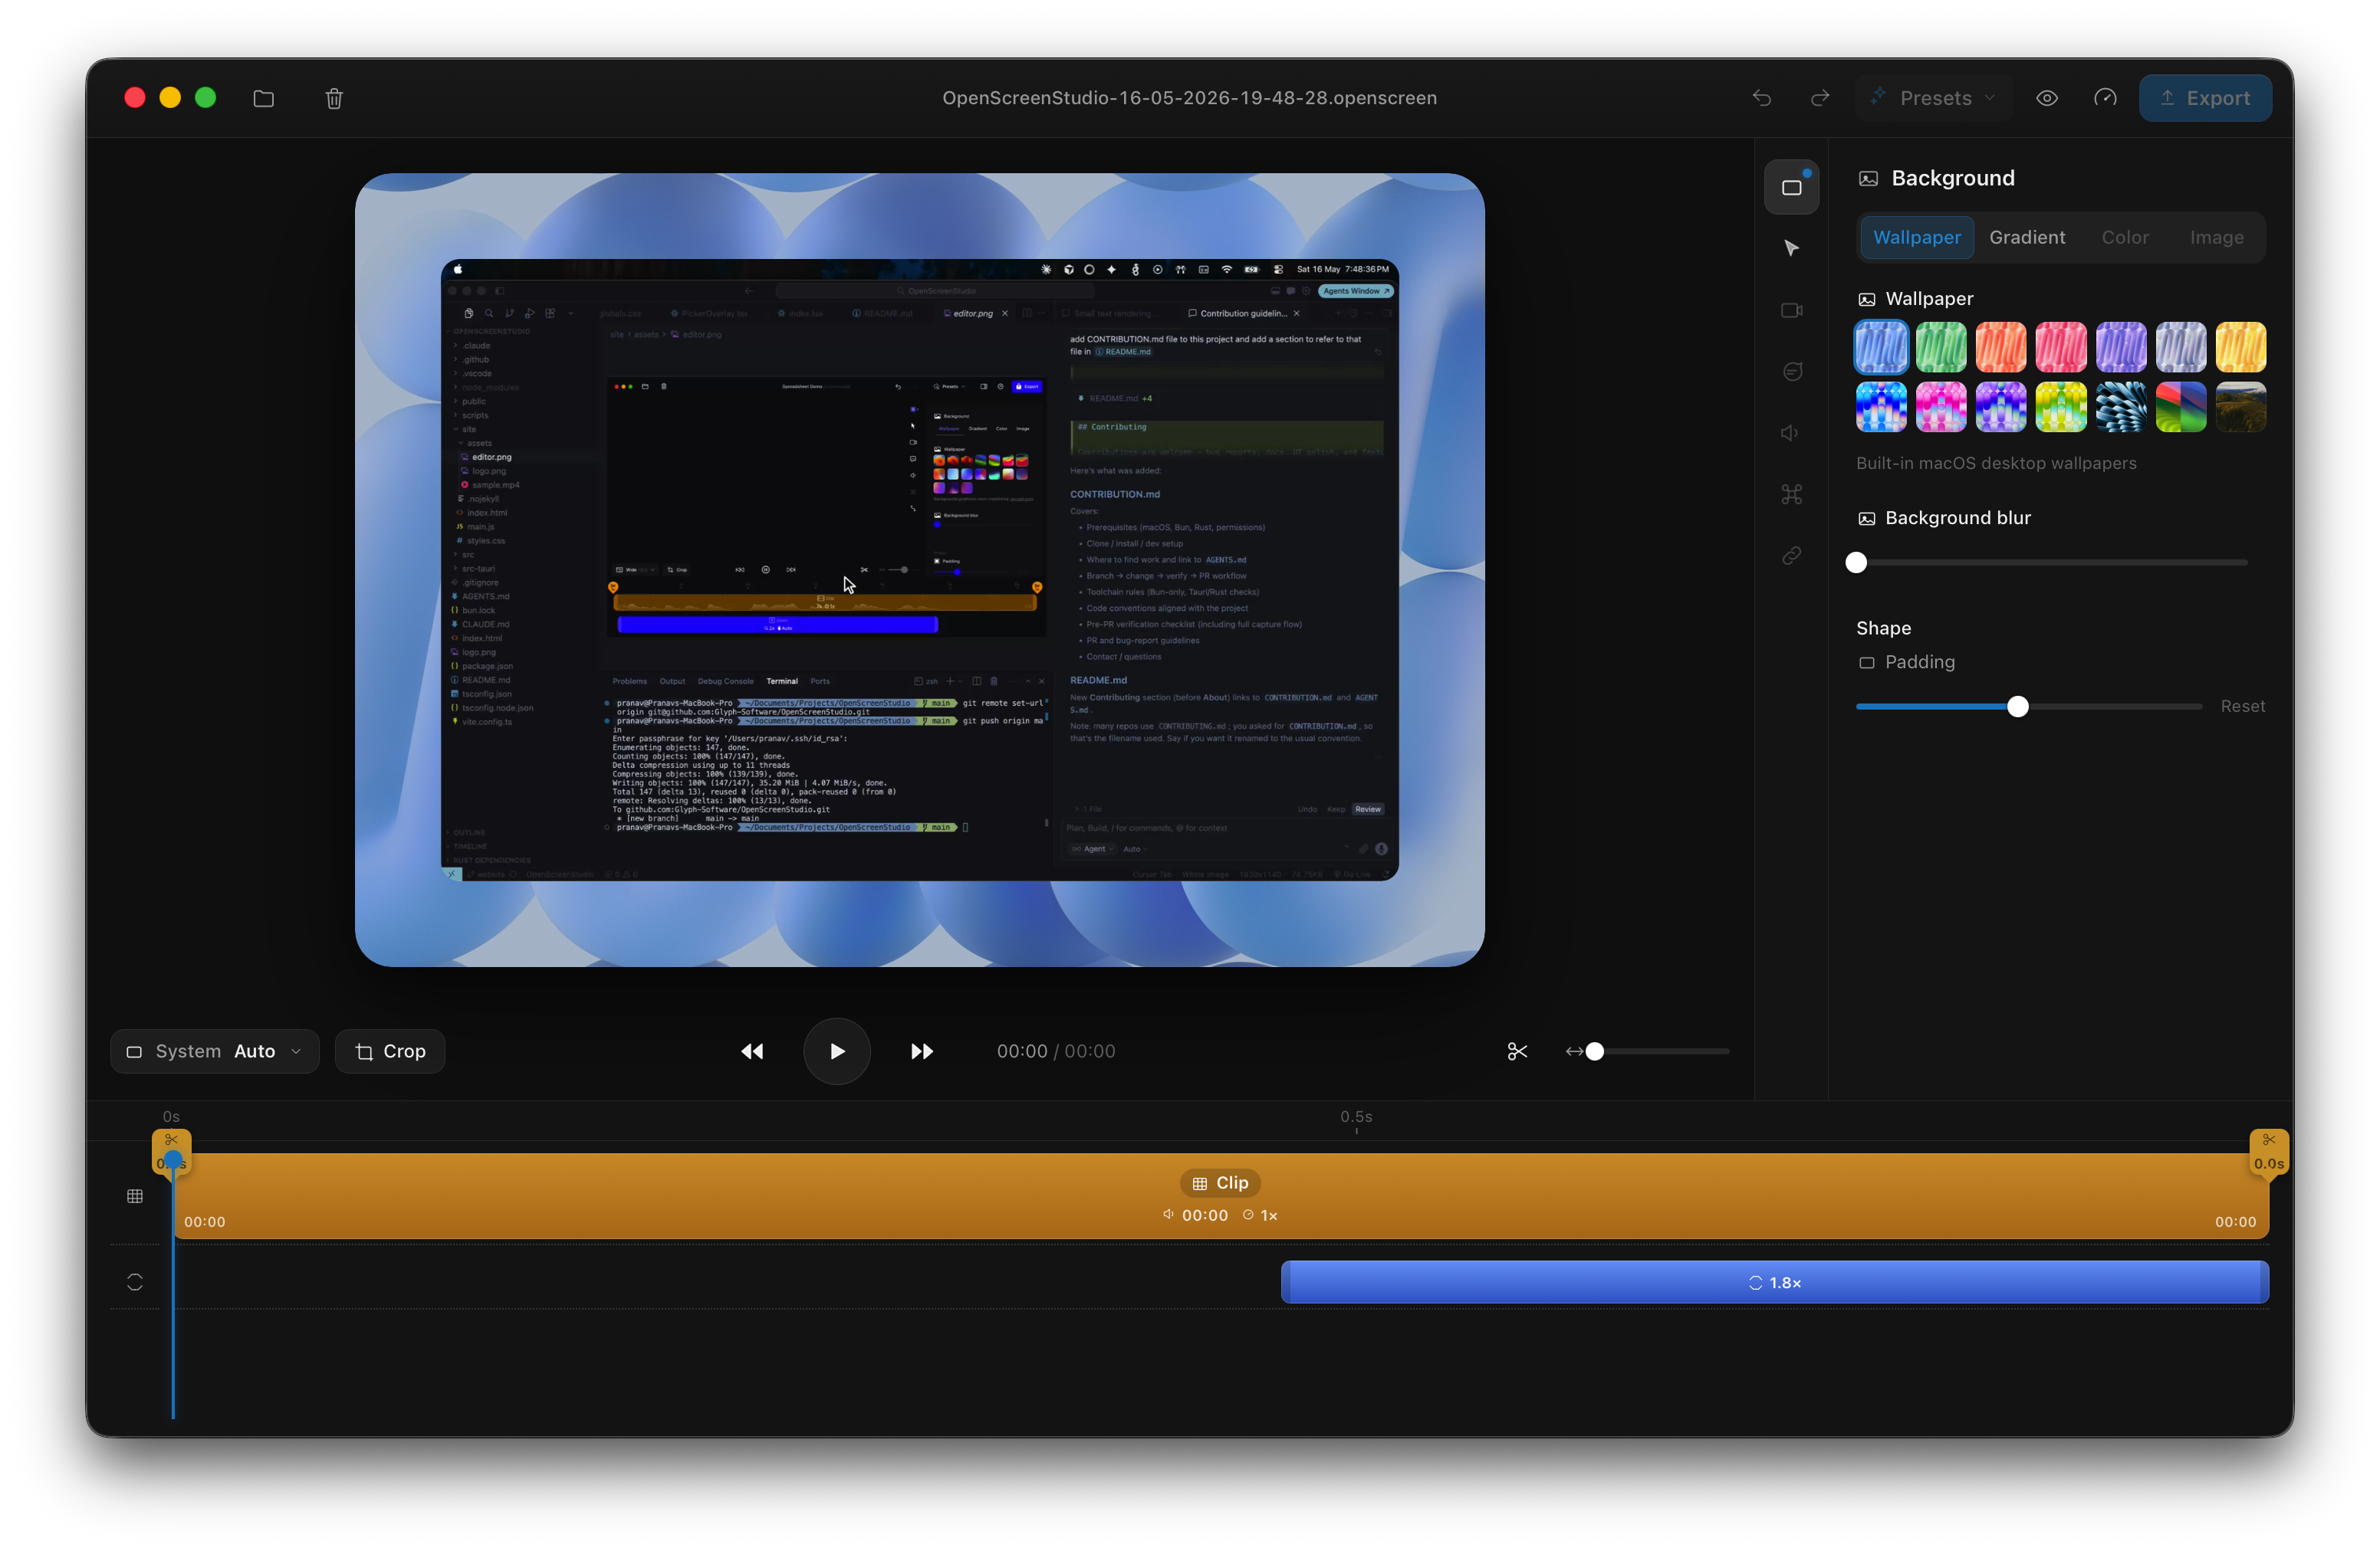This screenshot has height=1551, width=2380.
Task: Select the purple wave wallpaper
Action: (2121, 348)
